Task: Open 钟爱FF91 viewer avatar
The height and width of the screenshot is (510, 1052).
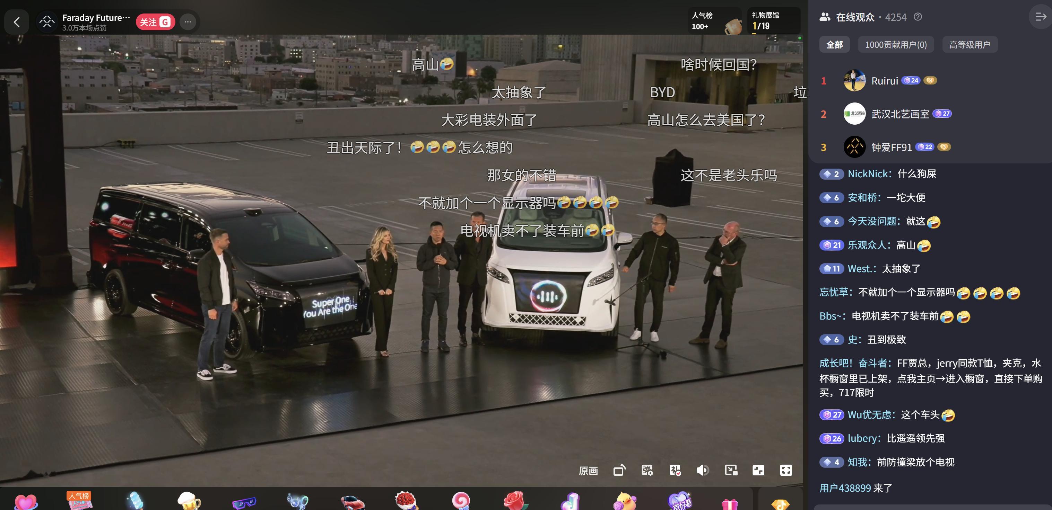Action: click(x=854, y=147)
